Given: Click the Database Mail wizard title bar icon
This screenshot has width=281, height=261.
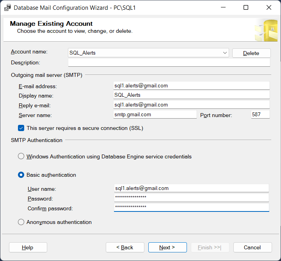Looking at the screenshot, I should (x=7, y=8).
